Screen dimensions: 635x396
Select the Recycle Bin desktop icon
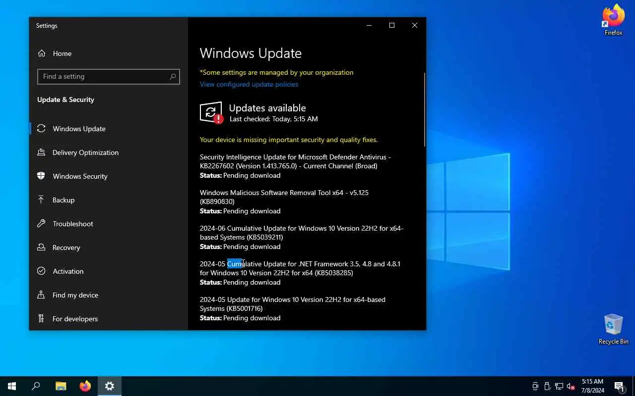tap(613, 329)
